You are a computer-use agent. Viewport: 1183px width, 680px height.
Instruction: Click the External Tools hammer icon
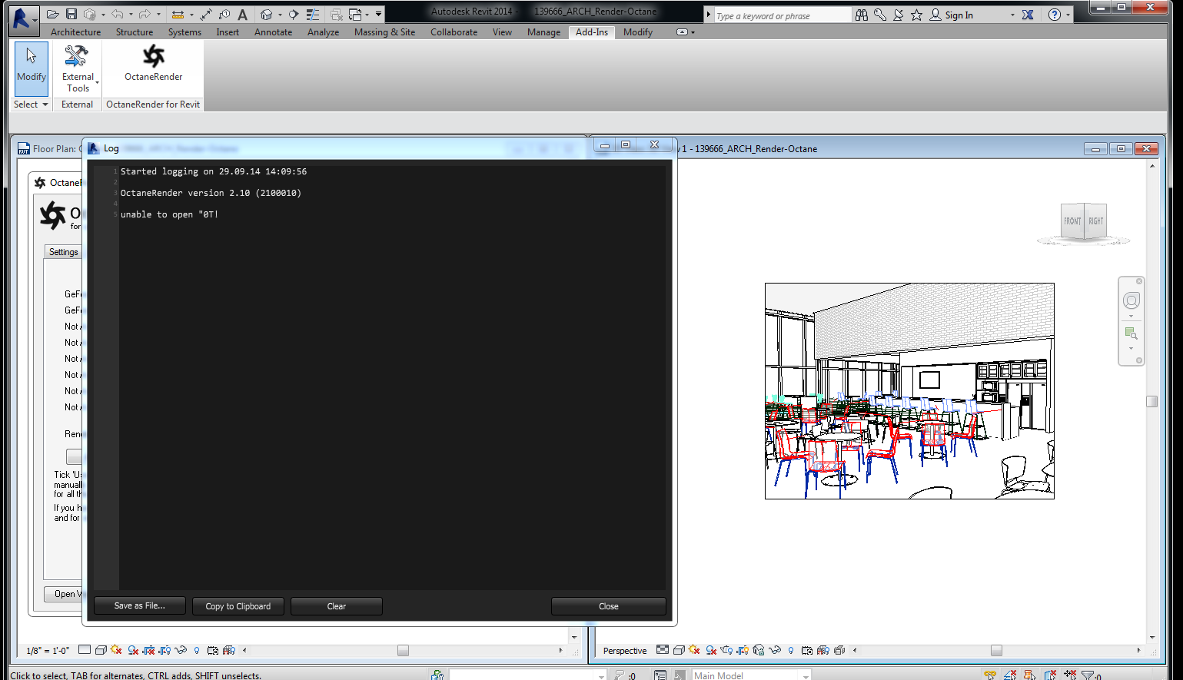(x=76, y=56)
